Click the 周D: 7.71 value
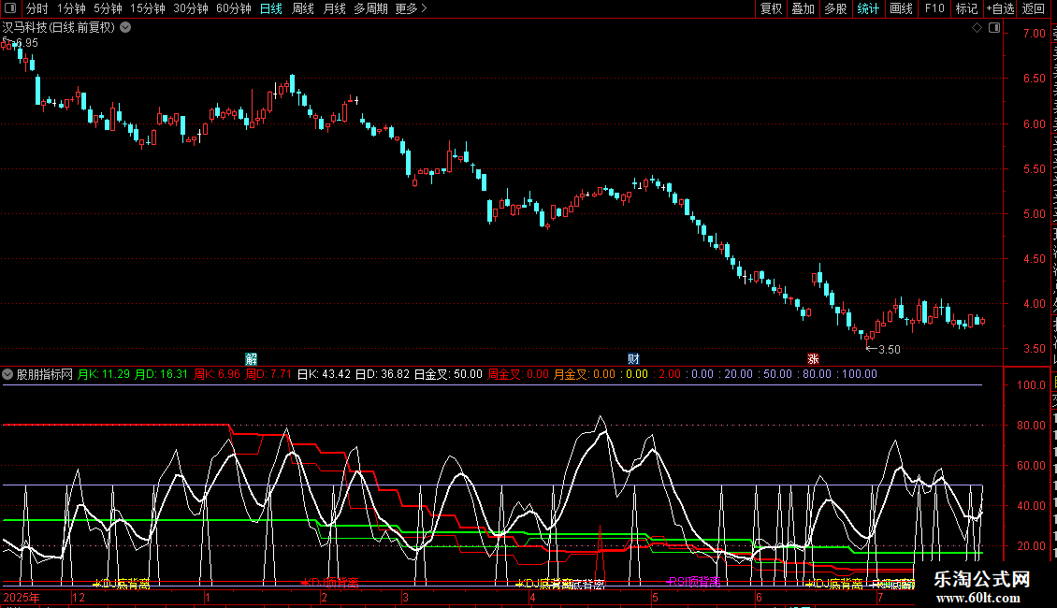 click(x=268, y=374)
